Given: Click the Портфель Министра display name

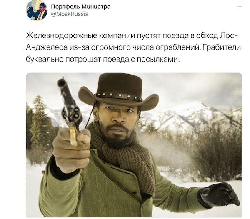Looking at the screenshot, I should [x=81, y=7].
